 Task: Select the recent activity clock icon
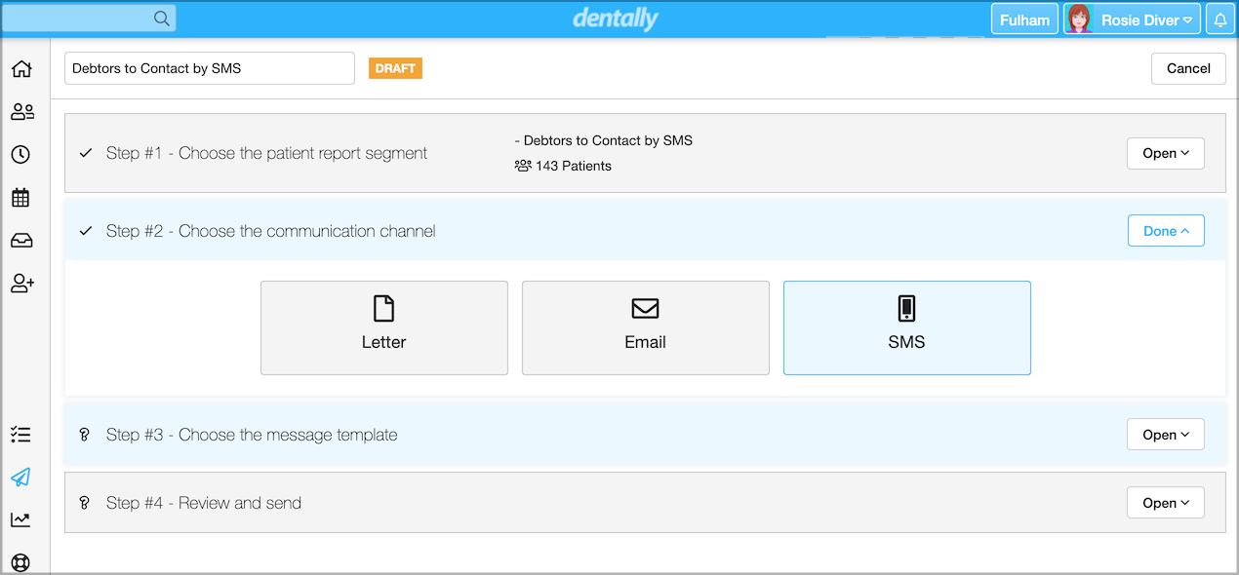point(21,154)
